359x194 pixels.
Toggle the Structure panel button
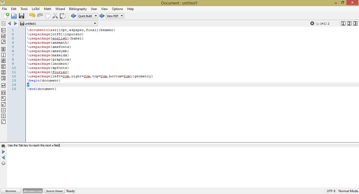pos(11,191)
